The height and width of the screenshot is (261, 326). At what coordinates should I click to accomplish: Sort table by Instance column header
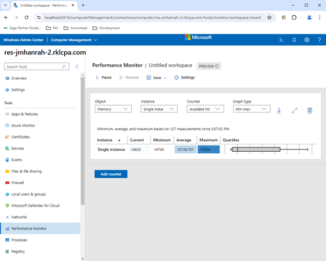(105, 140)
